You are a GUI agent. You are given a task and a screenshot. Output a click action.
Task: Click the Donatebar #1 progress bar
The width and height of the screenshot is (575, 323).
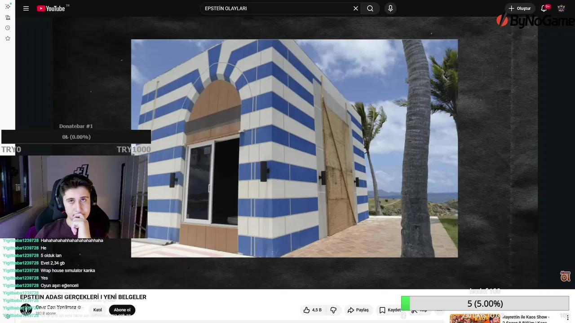[x=76, y=137]
